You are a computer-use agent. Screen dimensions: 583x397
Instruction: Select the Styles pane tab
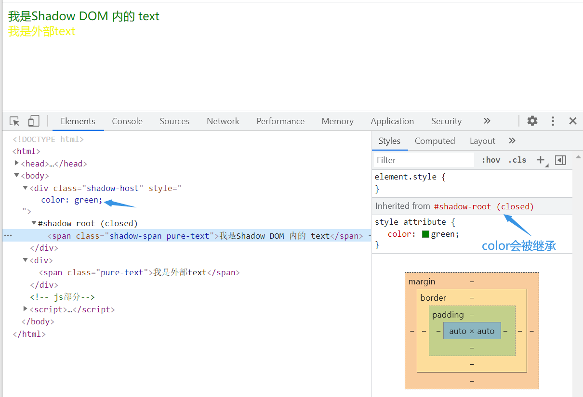pos(389,141)
